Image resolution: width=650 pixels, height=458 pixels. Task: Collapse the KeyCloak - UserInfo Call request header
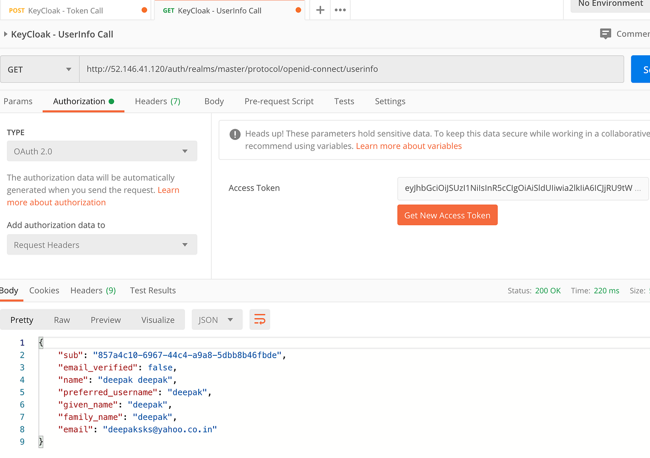pos(5,33)
